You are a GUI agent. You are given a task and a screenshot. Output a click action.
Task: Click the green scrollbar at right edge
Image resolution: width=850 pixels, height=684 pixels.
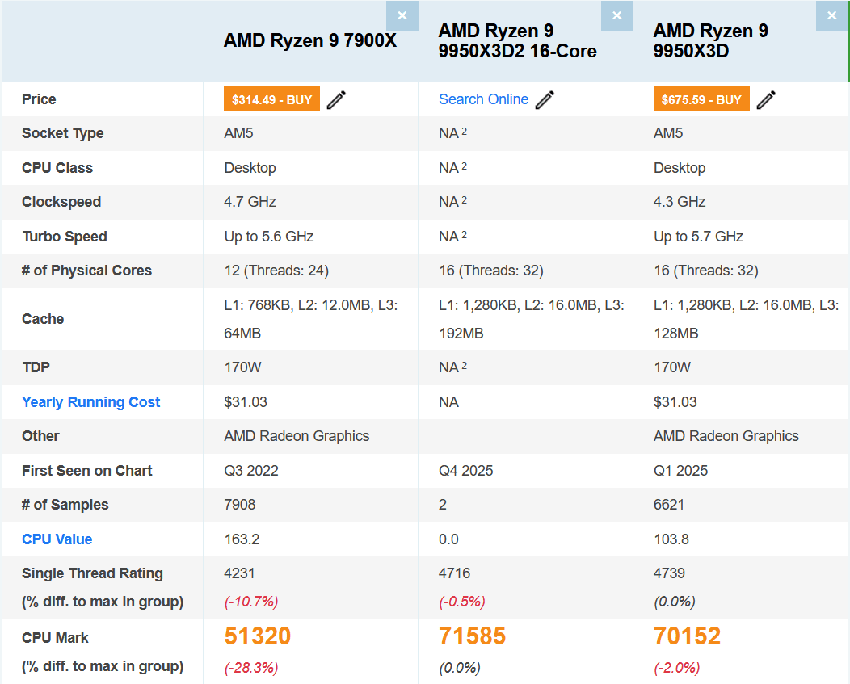pos(848,40)
